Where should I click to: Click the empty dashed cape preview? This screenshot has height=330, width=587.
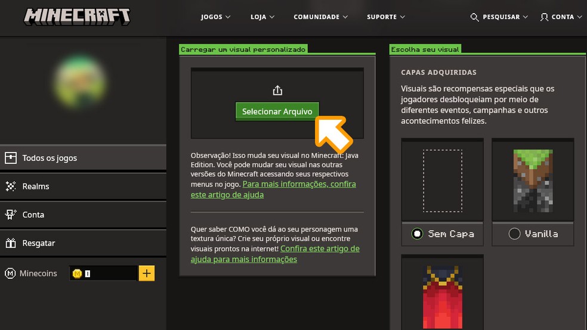[443, 181]
